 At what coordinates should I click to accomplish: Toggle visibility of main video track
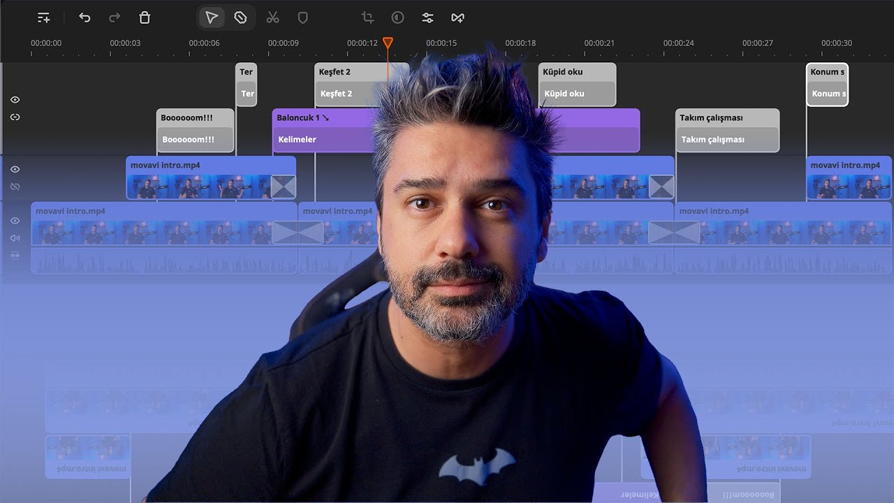[15, 221]
